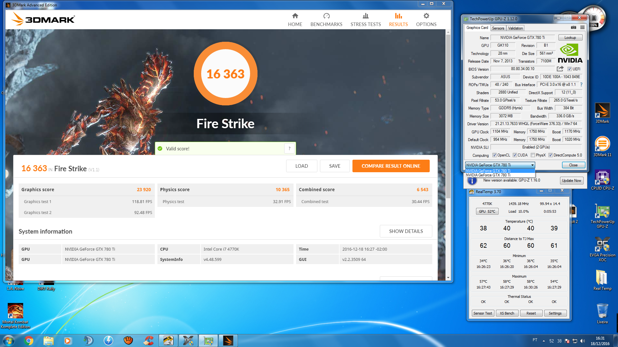Switch to GPU-Z taskbar window
This screenshot has width=618, height=347.
click(x=208, y=341)
